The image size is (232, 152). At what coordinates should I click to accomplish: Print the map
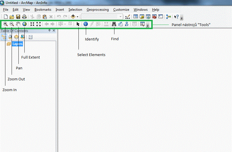pyautogui.click(x=24, y=17)
